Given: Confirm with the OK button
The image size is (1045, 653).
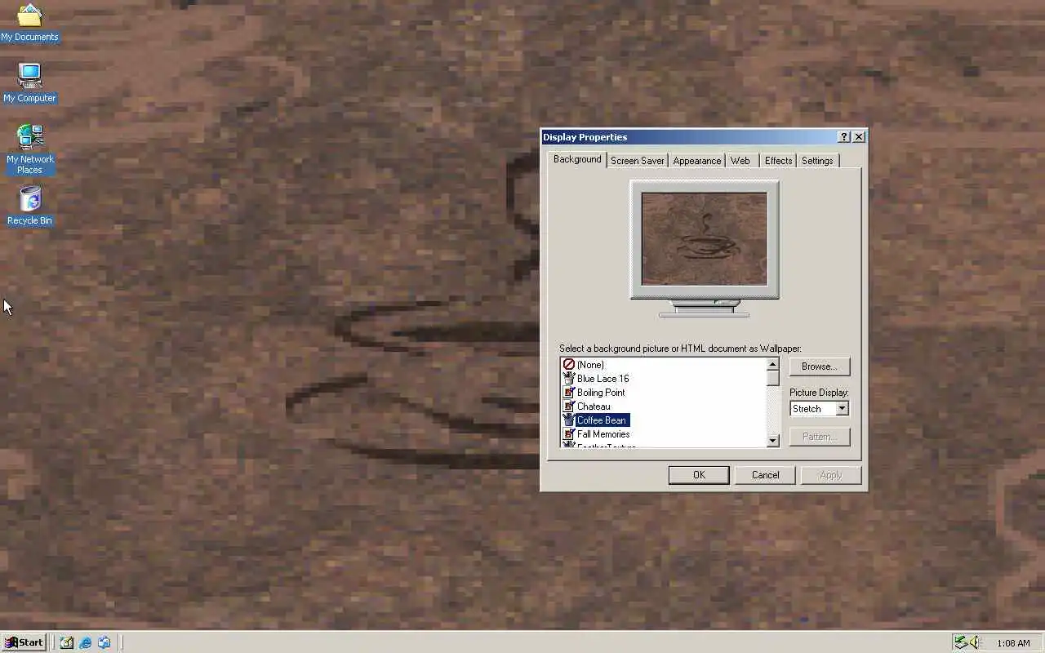Looking at the screenshot, I should click(x=699, y=475).
